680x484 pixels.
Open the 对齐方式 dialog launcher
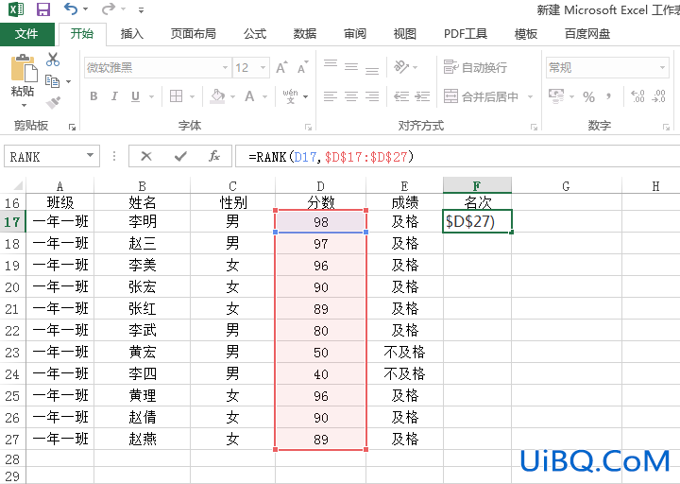(534, 127)
